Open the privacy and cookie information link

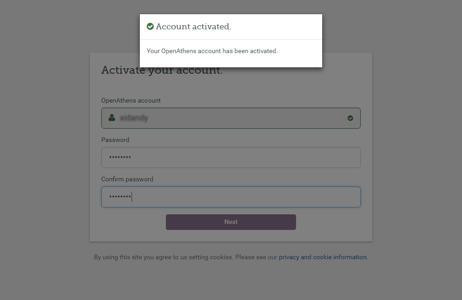coord(322,257)
